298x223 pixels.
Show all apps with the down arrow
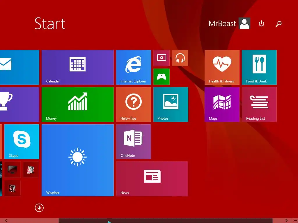(39, 208)
